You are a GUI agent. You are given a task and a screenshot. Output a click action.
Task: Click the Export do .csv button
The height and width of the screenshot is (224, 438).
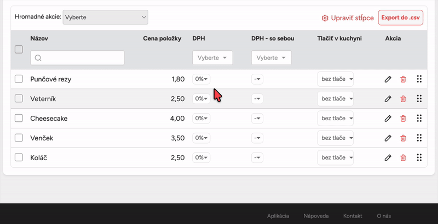point(401,17)
